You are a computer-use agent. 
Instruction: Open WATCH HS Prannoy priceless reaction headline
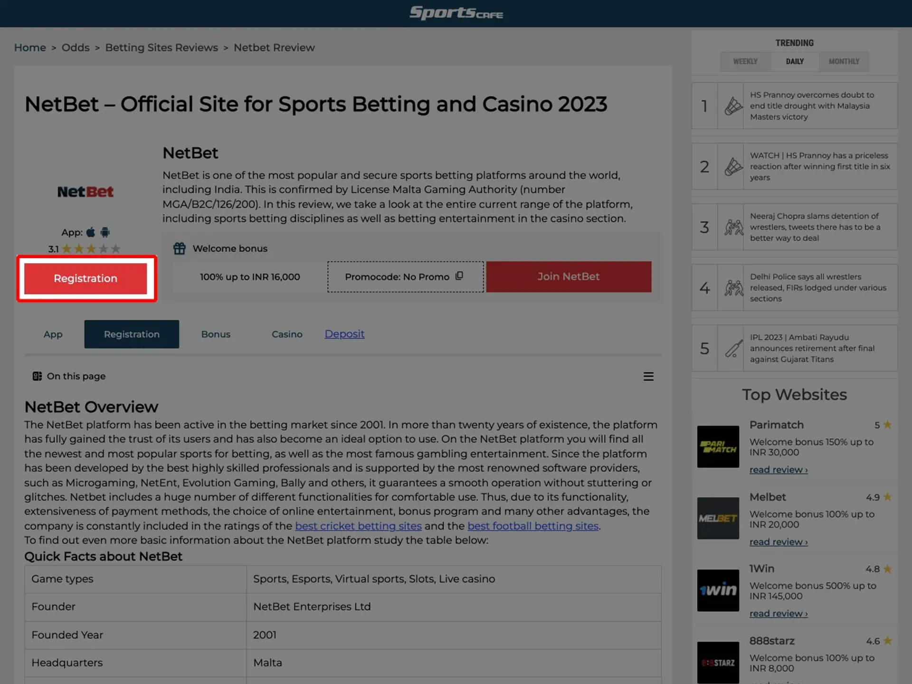click(x=820, y=167)
